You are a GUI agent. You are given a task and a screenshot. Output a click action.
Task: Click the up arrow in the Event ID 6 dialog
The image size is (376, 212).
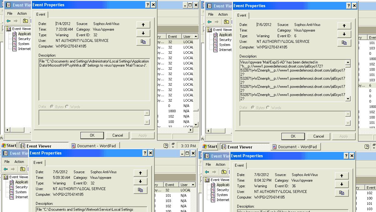coord(344,26)
